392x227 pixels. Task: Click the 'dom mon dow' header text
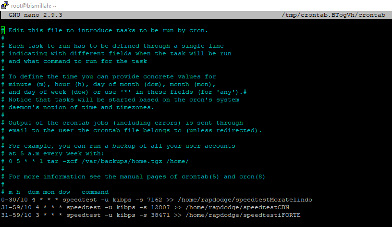(49, 192)
